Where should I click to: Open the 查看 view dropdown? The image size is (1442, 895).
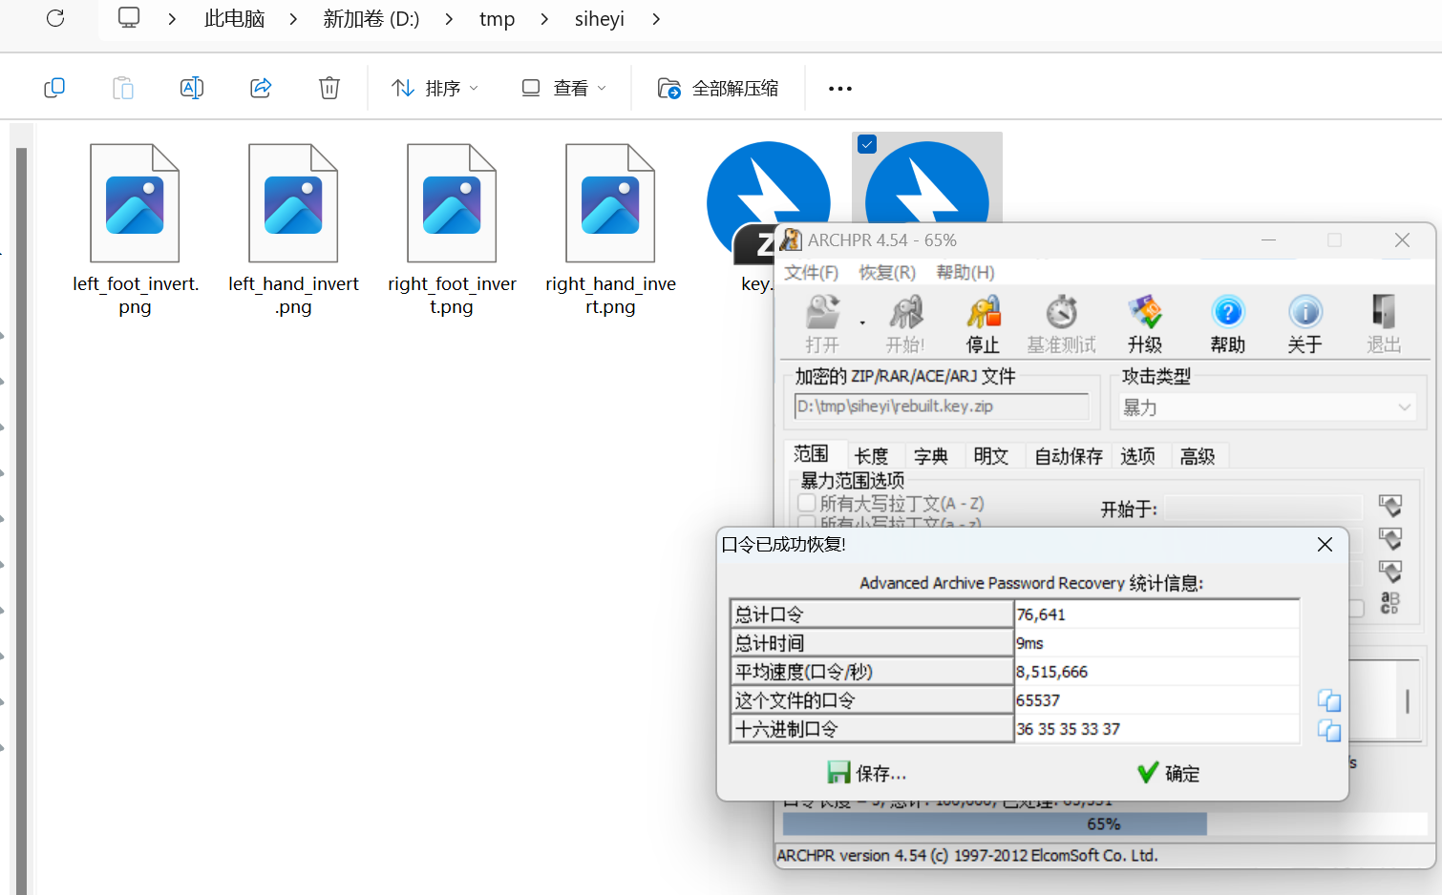[x=564, y=88]
